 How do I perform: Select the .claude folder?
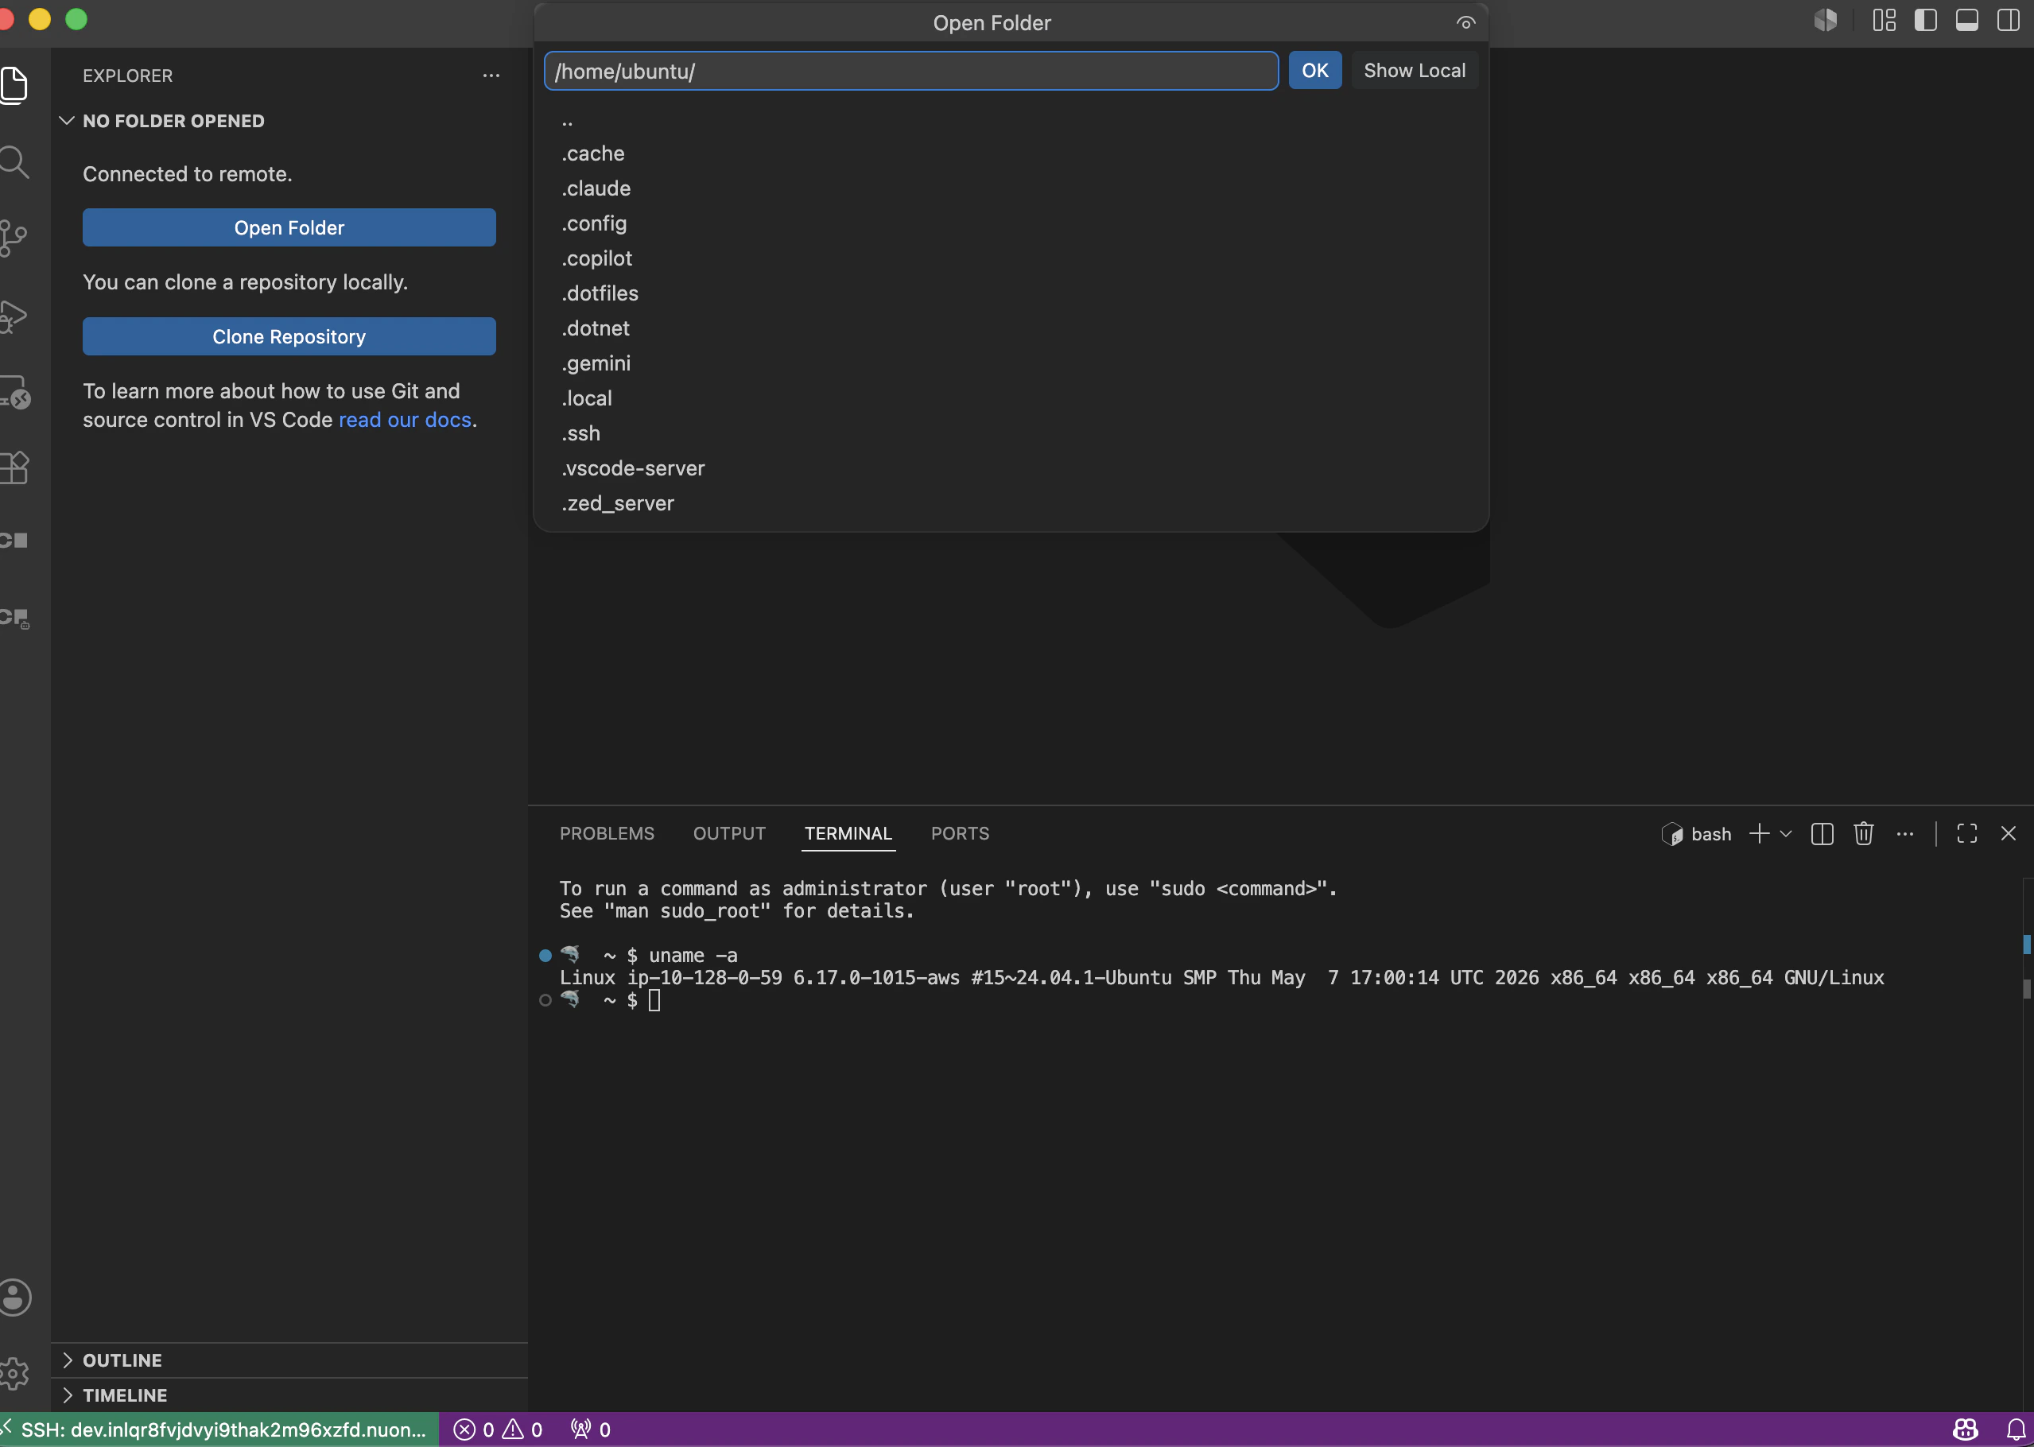point(1011,189)
